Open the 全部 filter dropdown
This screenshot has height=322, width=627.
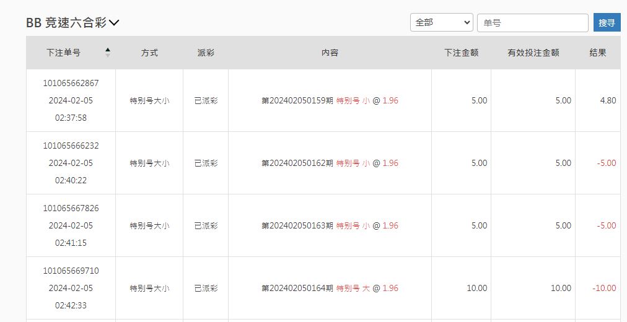point(441,22)
